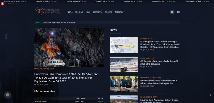Click the SRC Resource Capital AG logo
The width and height of the screenshot is (214, 103).
click(47, 11)
